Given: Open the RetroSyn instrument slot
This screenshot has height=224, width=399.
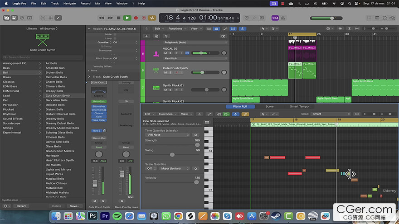Looking at the screenshot, I should [99, 101].
